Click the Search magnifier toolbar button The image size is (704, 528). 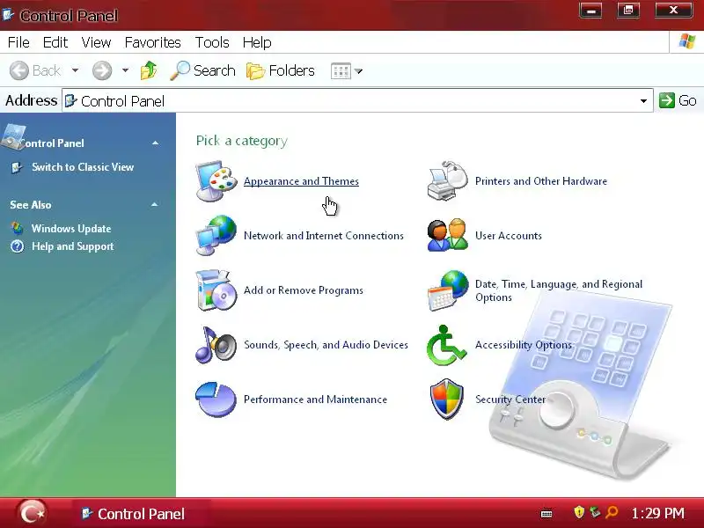click(202, 70)
